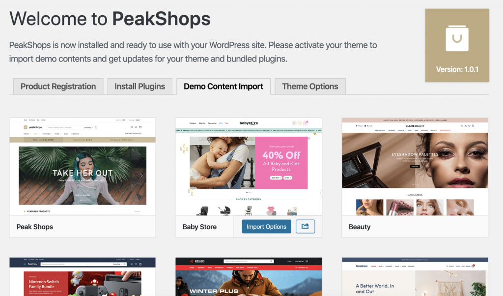Open the Theme Options tab

point(310,87)
